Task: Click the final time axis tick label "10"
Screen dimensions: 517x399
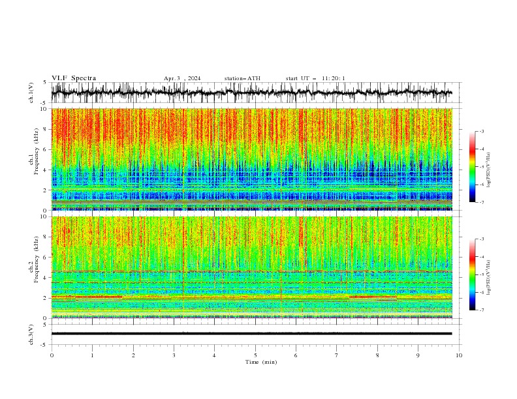Action: [459, 355]
